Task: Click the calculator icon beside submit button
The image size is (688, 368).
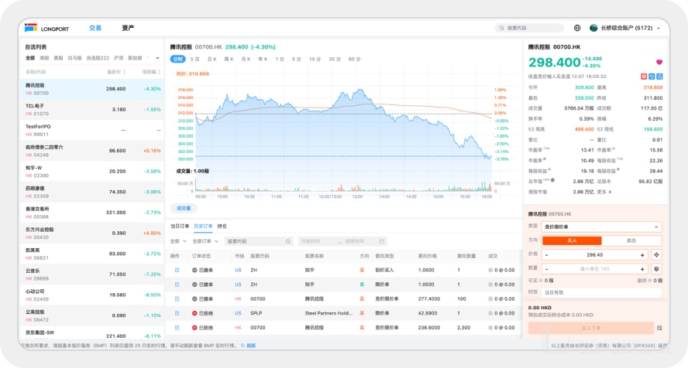Action: pos(659,328)
